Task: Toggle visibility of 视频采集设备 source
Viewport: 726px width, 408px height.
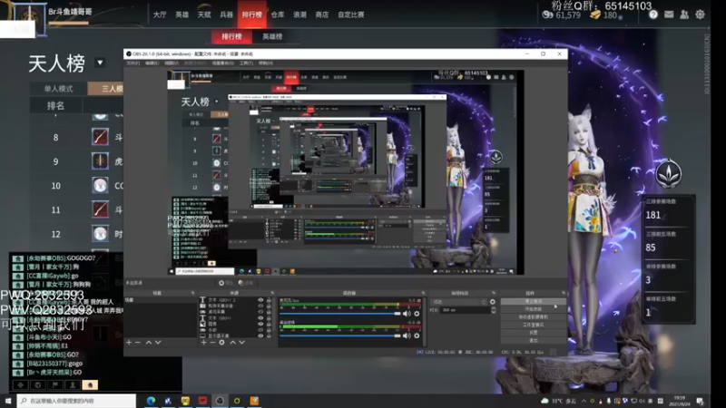Action: pyautogui.click(x=260, y=306)
